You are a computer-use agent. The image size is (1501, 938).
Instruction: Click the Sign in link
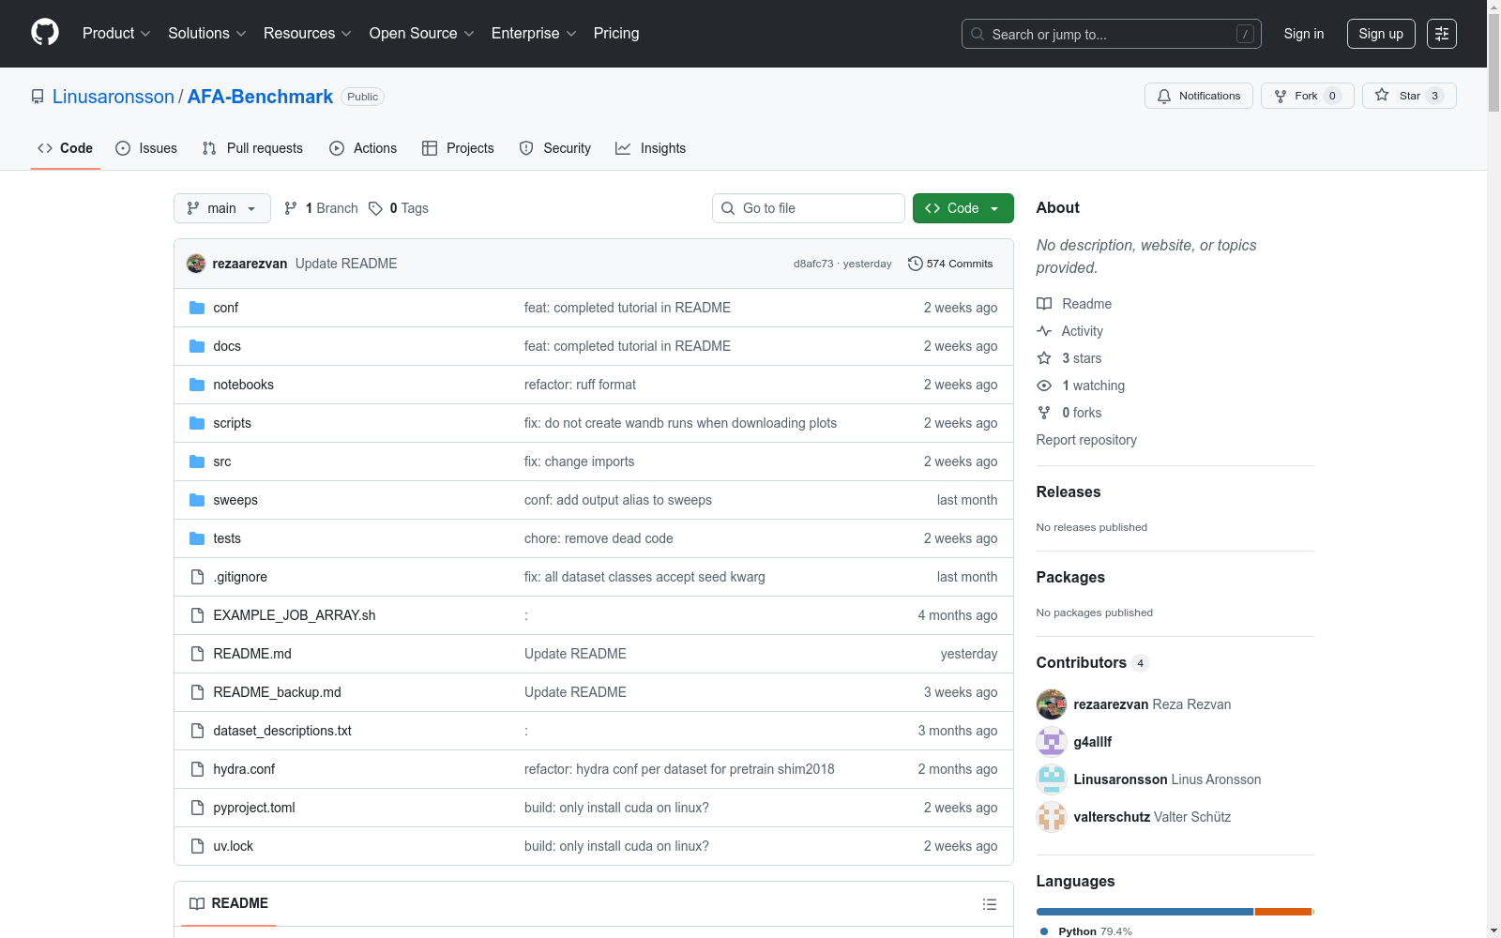tap(1304, 34)
